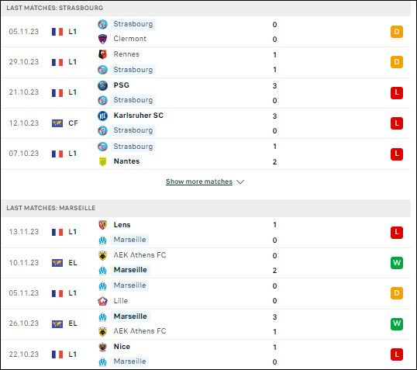Click the PSG club logo

[x=102, y=85]
